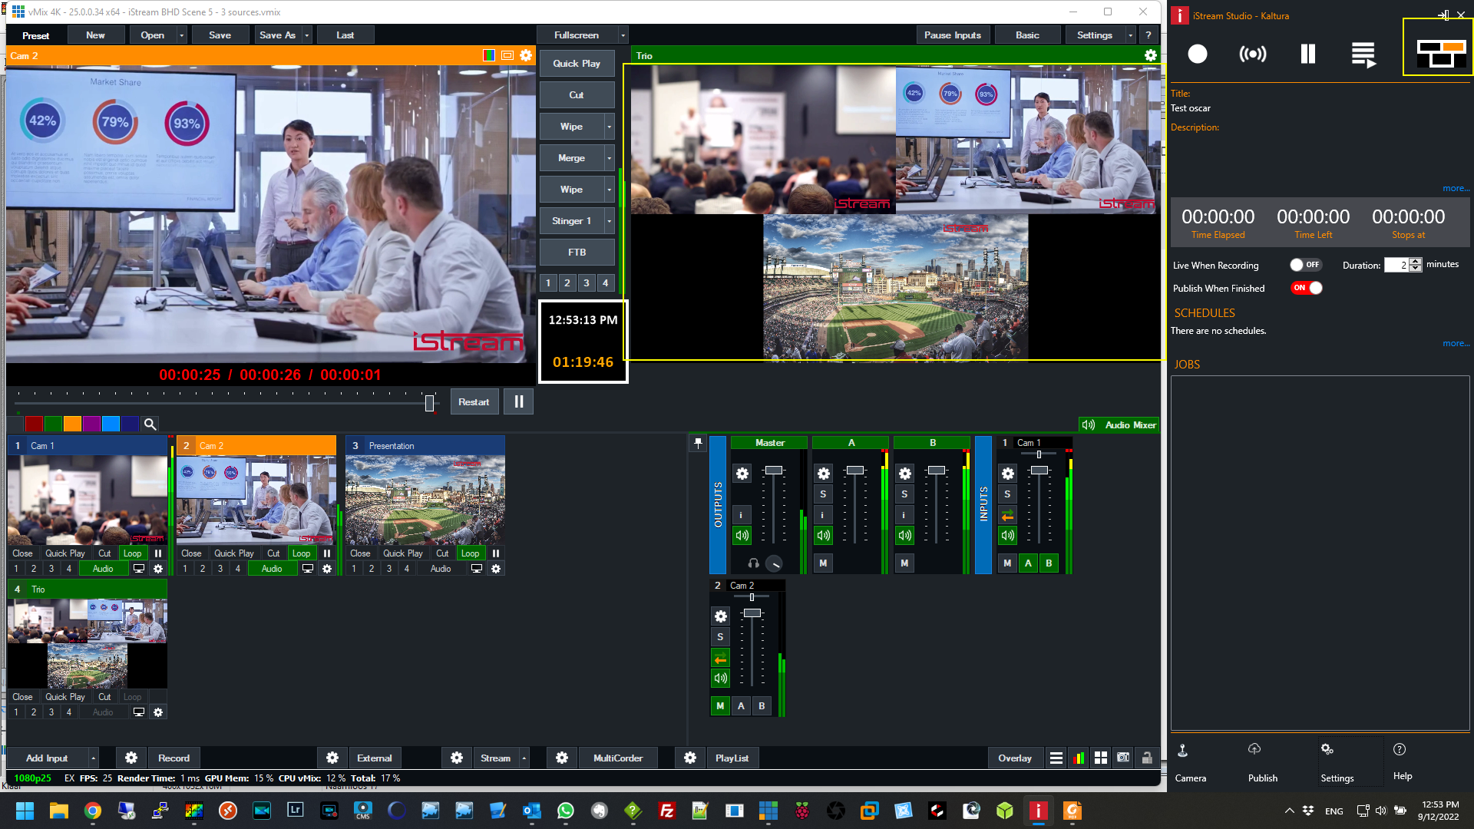The width and height of the screenshot is (1474, 829).
Task: Toggle Live When Recording switch
Action: (x=1305, y=265)
